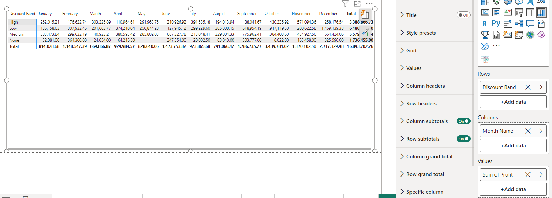Turn off the Column subtotals toggle
Image resolution: width=552 pixels, height=198 pixels.
[464, 121]
